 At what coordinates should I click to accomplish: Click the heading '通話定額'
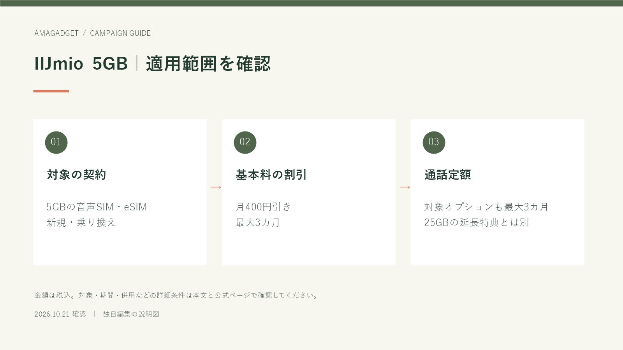tap(448, 175)
